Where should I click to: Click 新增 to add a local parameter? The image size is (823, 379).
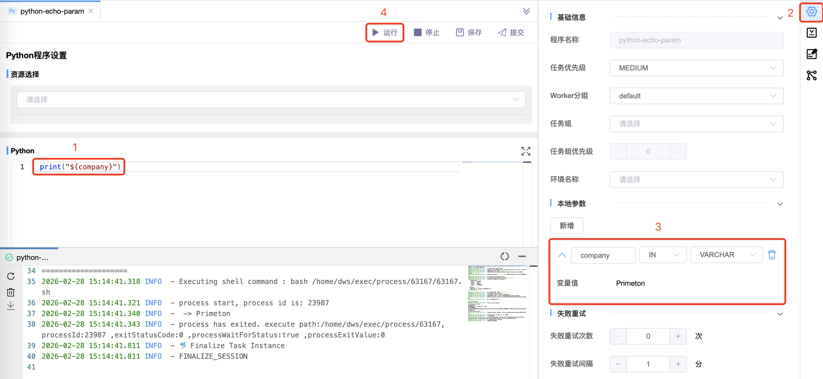[x=567, y=226]
